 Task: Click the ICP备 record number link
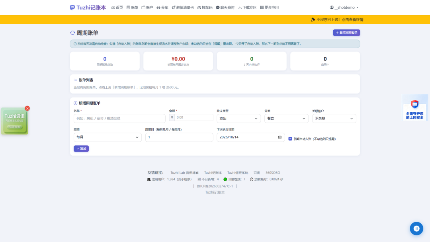tap(215, 186)
